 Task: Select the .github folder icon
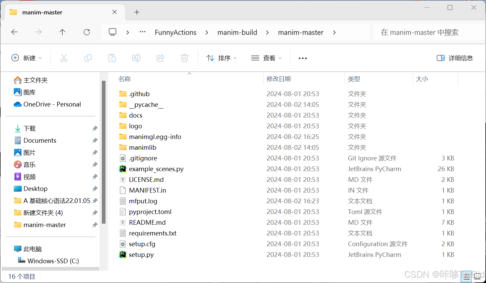(123, 94)
